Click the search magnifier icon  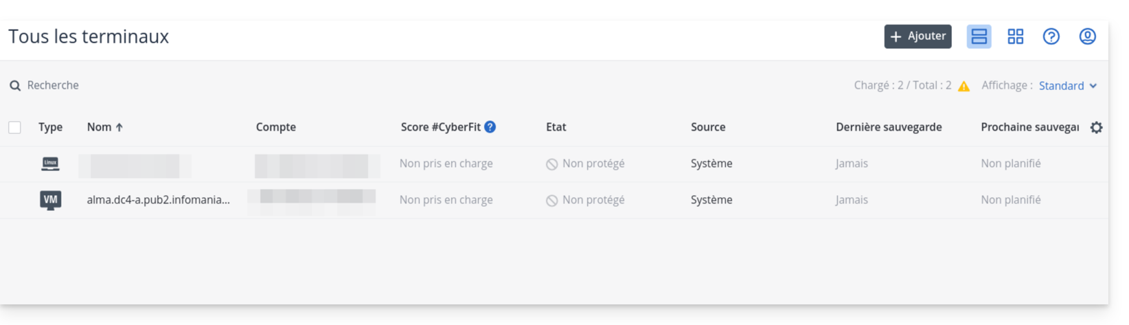(x=15, y=86)
